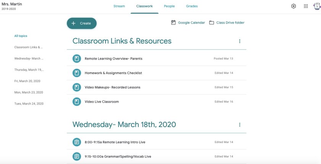321x164 pixels.
Task: Open Wednesday March 18th topic options menu
Action: point(240,125)
